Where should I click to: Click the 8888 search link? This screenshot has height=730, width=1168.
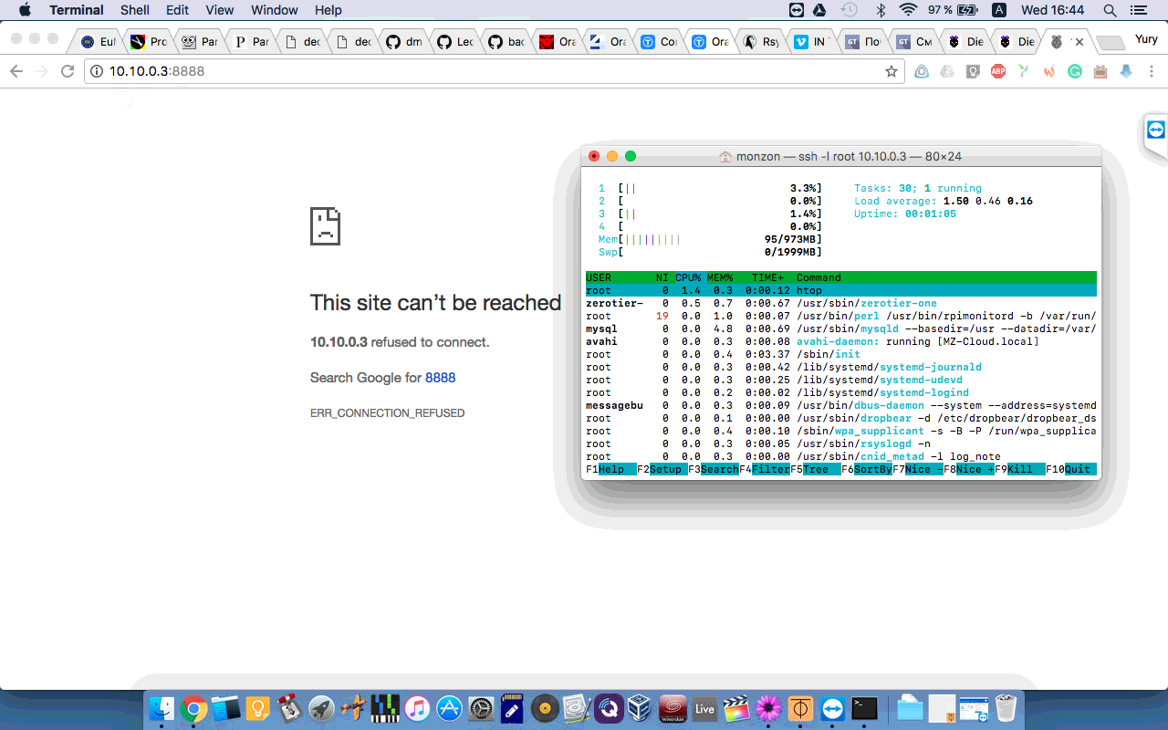coord(440,378)
